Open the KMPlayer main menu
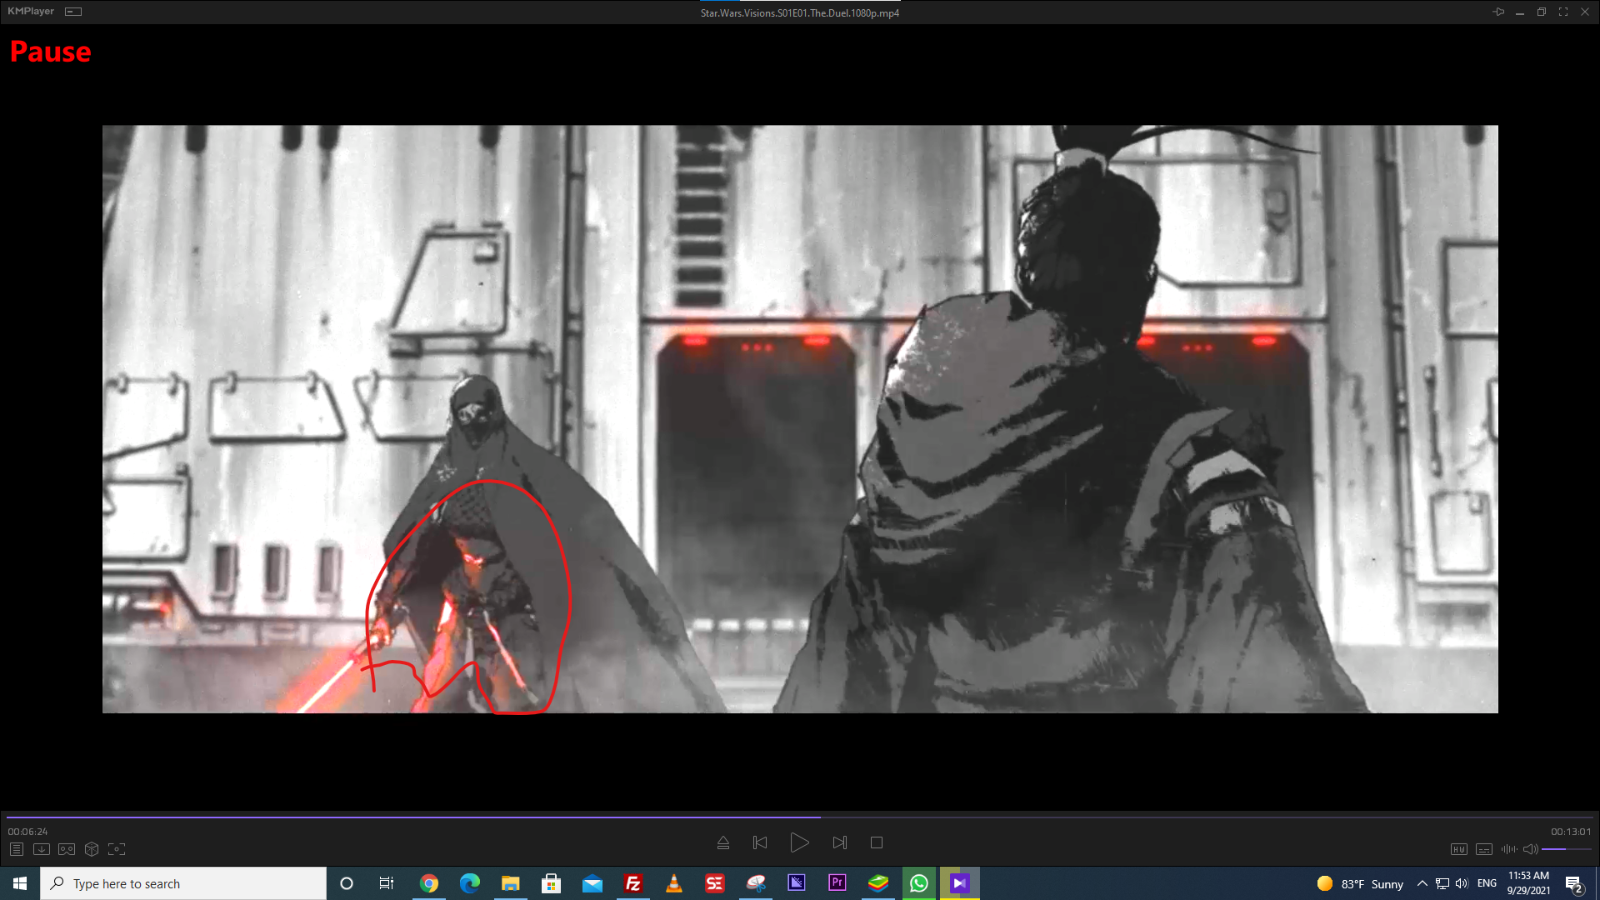The height and width of the screenshot is (900, 1600). pyautogui.click(x=31, y=12)
